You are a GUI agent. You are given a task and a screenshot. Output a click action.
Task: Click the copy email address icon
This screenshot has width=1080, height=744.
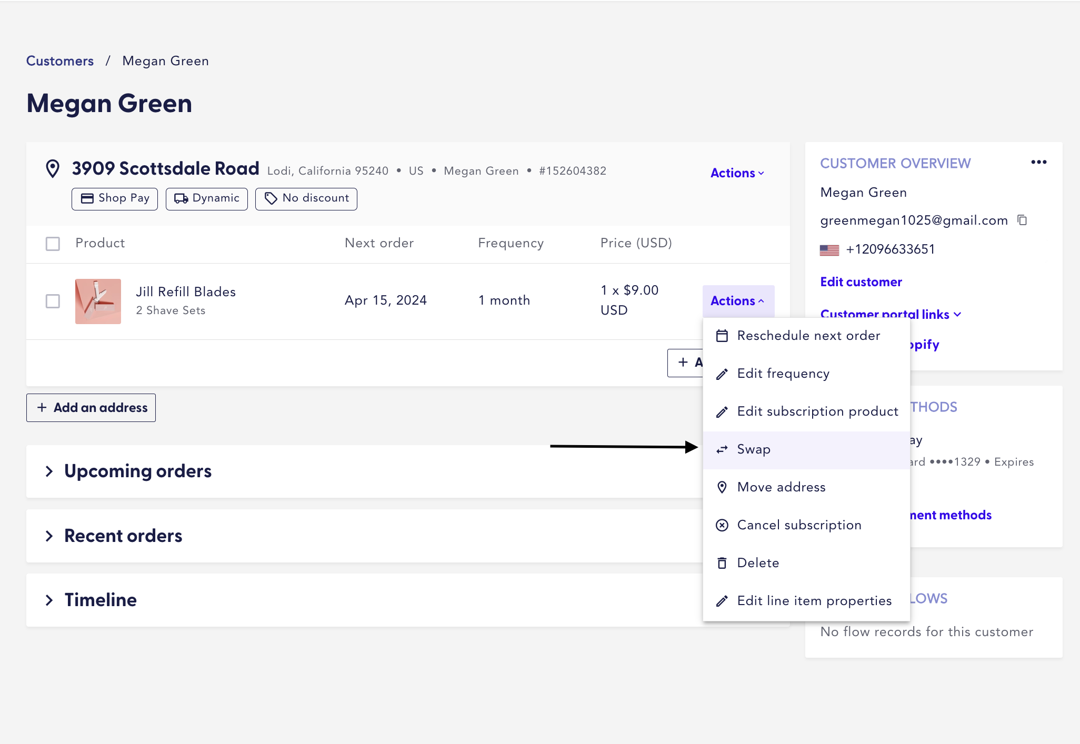[1022, 220]
